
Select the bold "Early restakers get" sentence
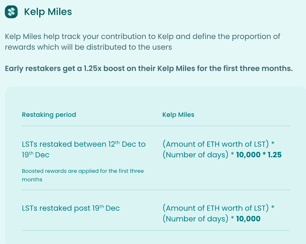[x=149, y=68]
